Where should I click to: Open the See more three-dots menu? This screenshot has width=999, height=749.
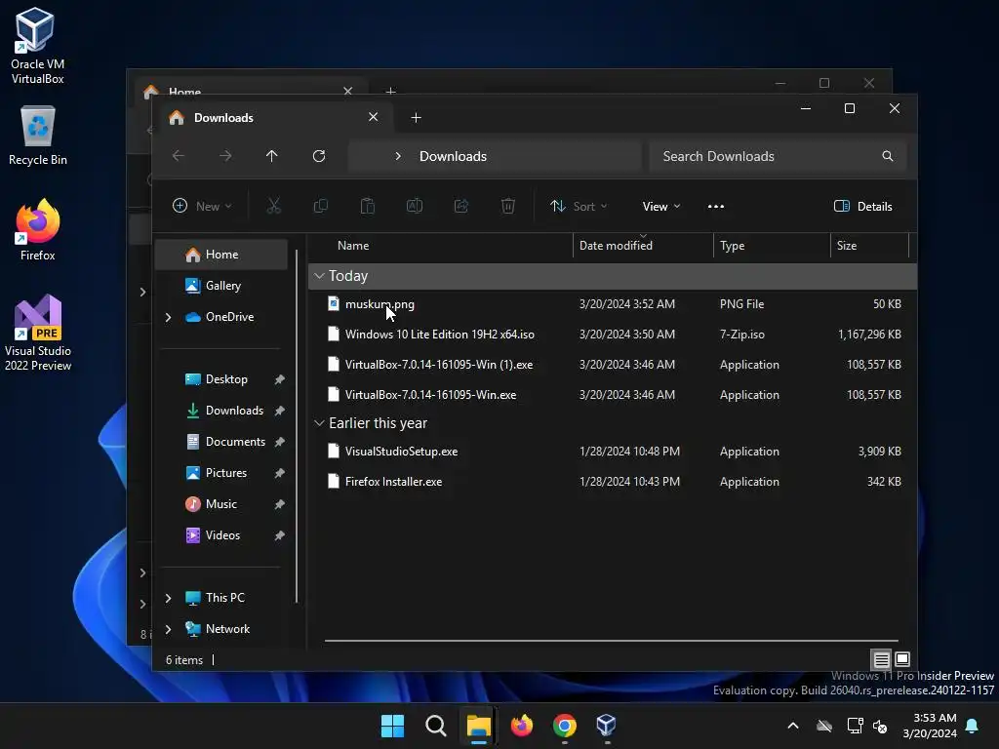point(715,207)
